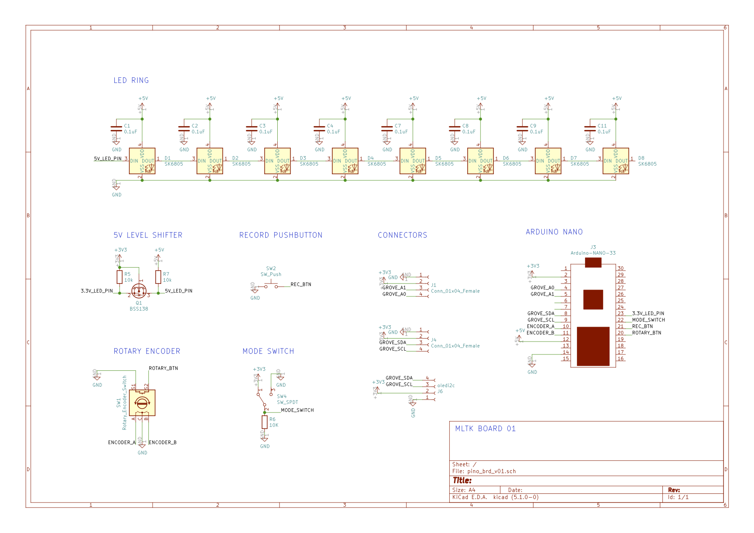This screenshot has height=533, width=754.
Task: Click Arduino pin 23 3.3V_LED_PIN label
Action: [x=648, y=313]
